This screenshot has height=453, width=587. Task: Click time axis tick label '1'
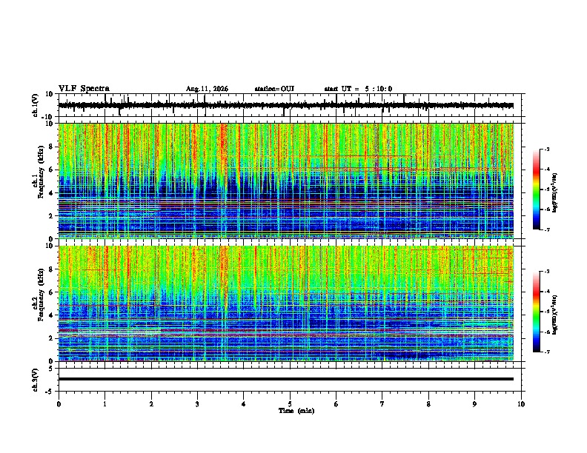point(105,404)
